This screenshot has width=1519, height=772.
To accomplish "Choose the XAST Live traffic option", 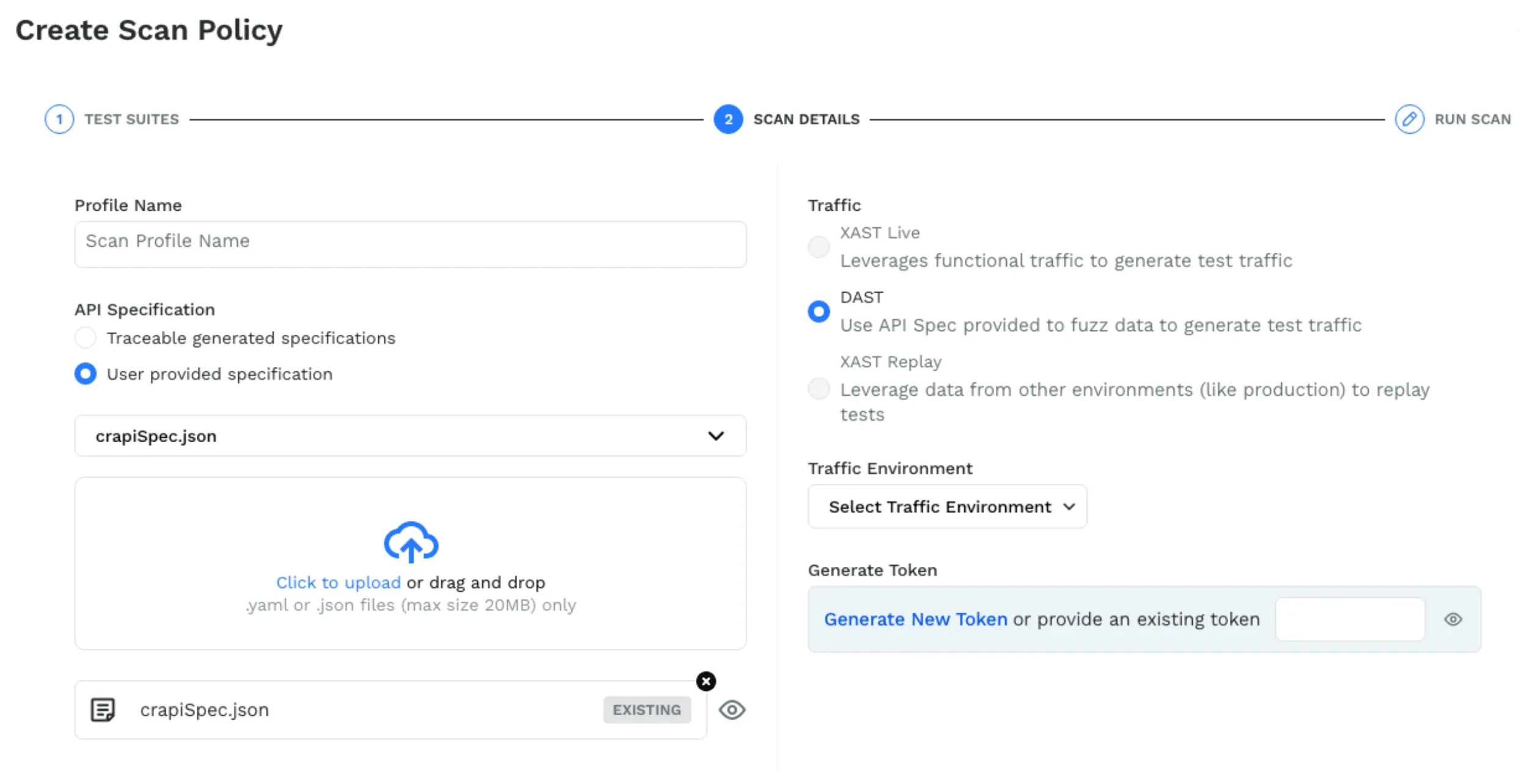I will 819,247.
